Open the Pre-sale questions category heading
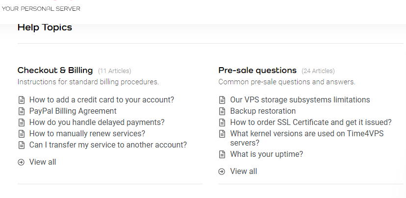Screen dimensions: 406x198 (257, 71)
